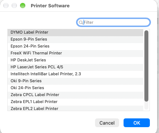Image resolution: width=159 pixels, height=133 pixels.
Task: Select Epson 9-Pin Series
Action: coord(75,39)
